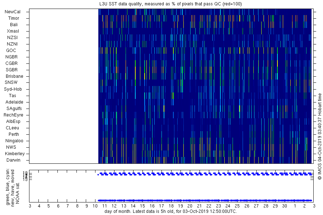Screen dimensions: 323x215
Task: Click the Ningaloo region label
Action: pyautogui.click(x=14, y=141)
